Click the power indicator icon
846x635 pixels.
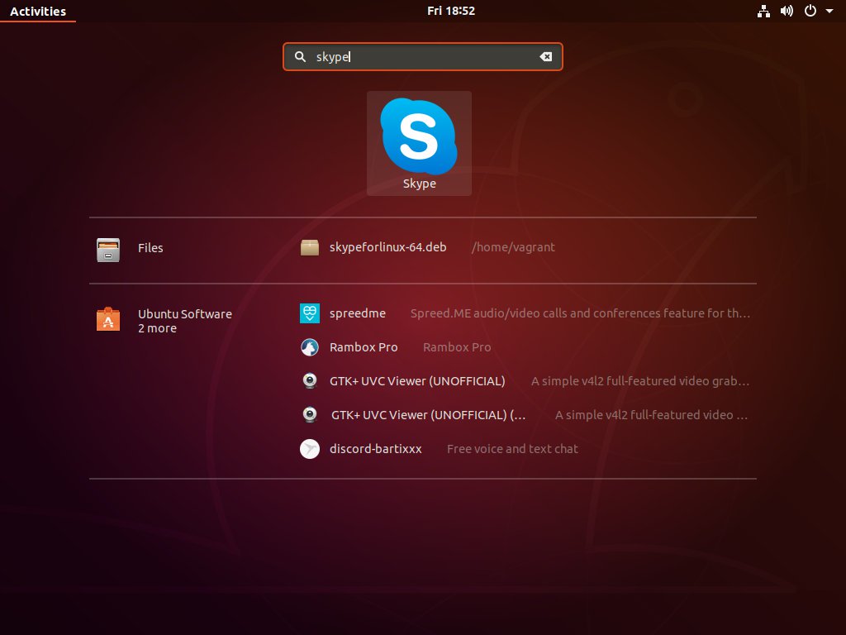tap(808, 11)
